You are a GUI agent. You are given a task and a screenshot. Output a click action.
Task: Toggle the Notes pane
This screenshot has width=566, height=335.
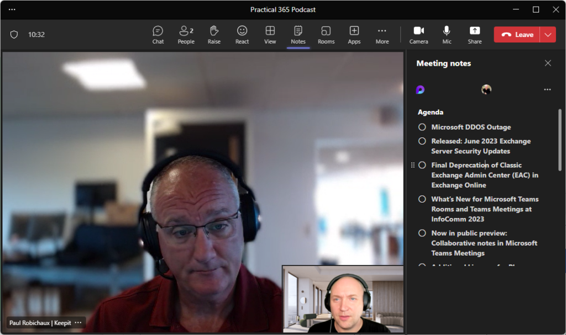(x=298, y=35)
